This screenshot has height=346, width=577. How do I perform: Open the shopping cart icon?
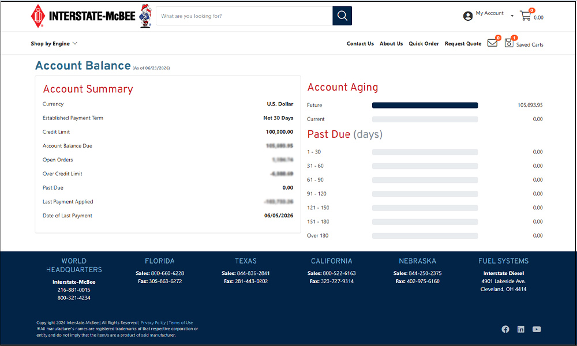point(525,16)
